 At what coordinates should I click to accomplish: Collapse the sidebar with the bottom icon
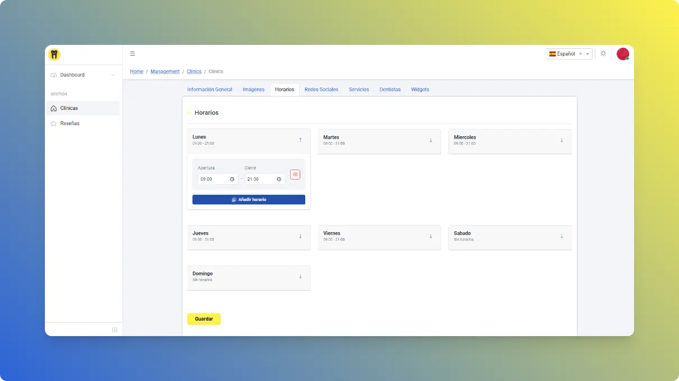[x=114, y=330]
